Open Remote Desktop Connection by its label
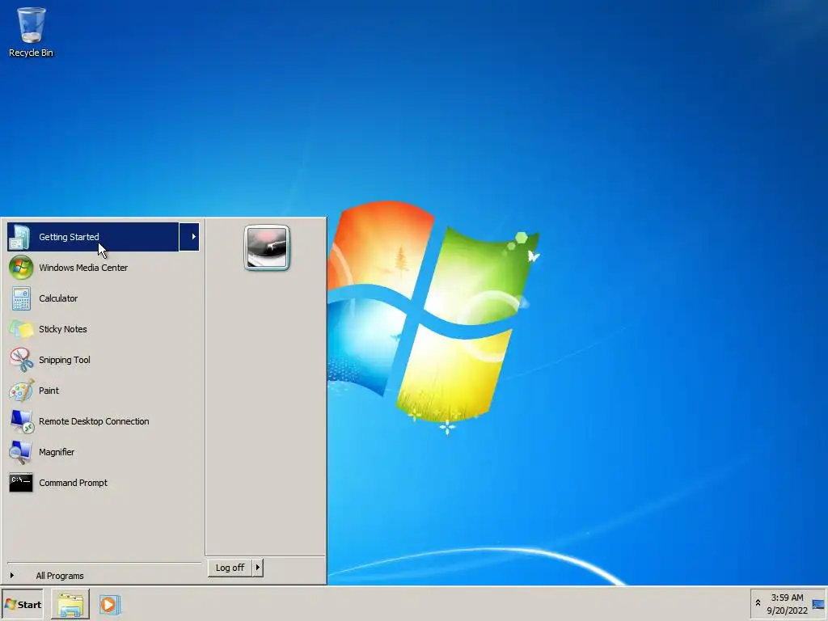 click(94, 421)
